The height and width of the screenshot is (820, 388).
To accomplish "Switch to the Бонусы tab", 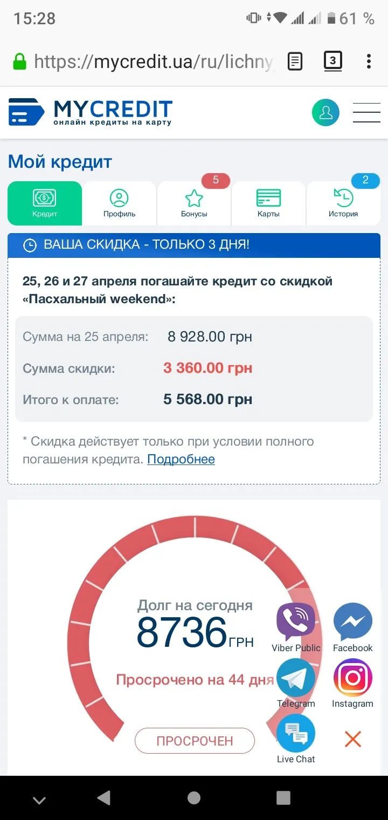I will pyautogui.click(x=194, y=203).
